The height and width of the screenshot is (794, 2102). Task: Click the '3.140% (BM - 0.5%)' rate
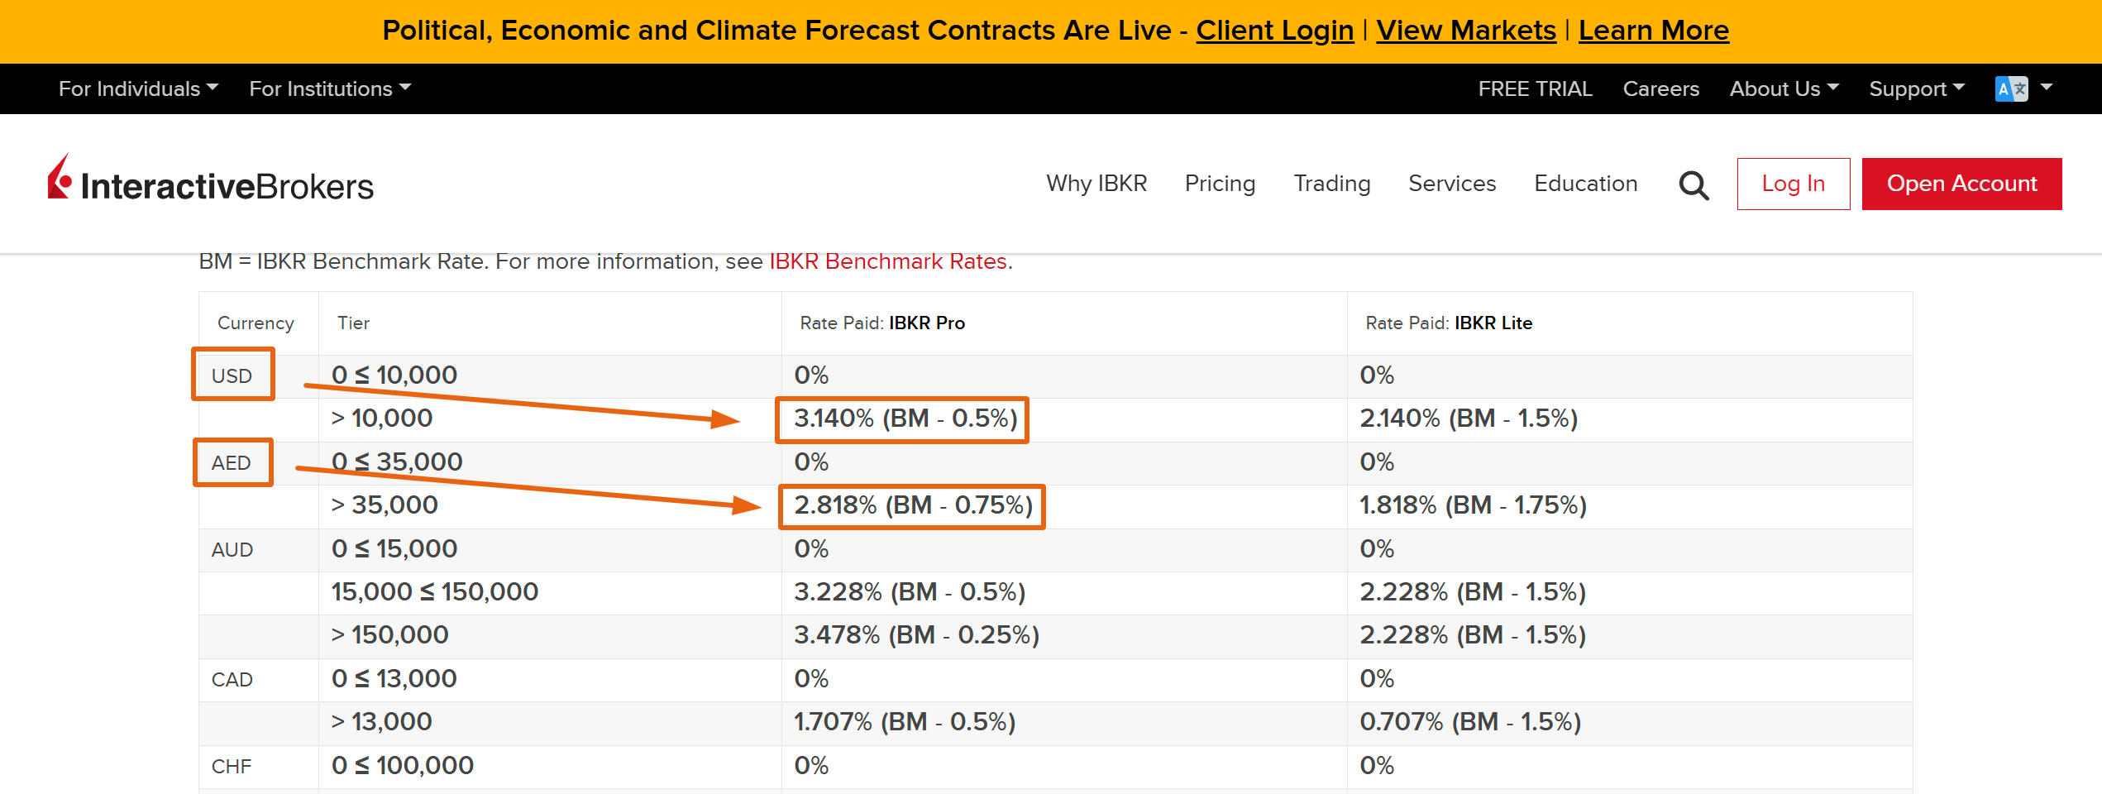tap(905, 419)
